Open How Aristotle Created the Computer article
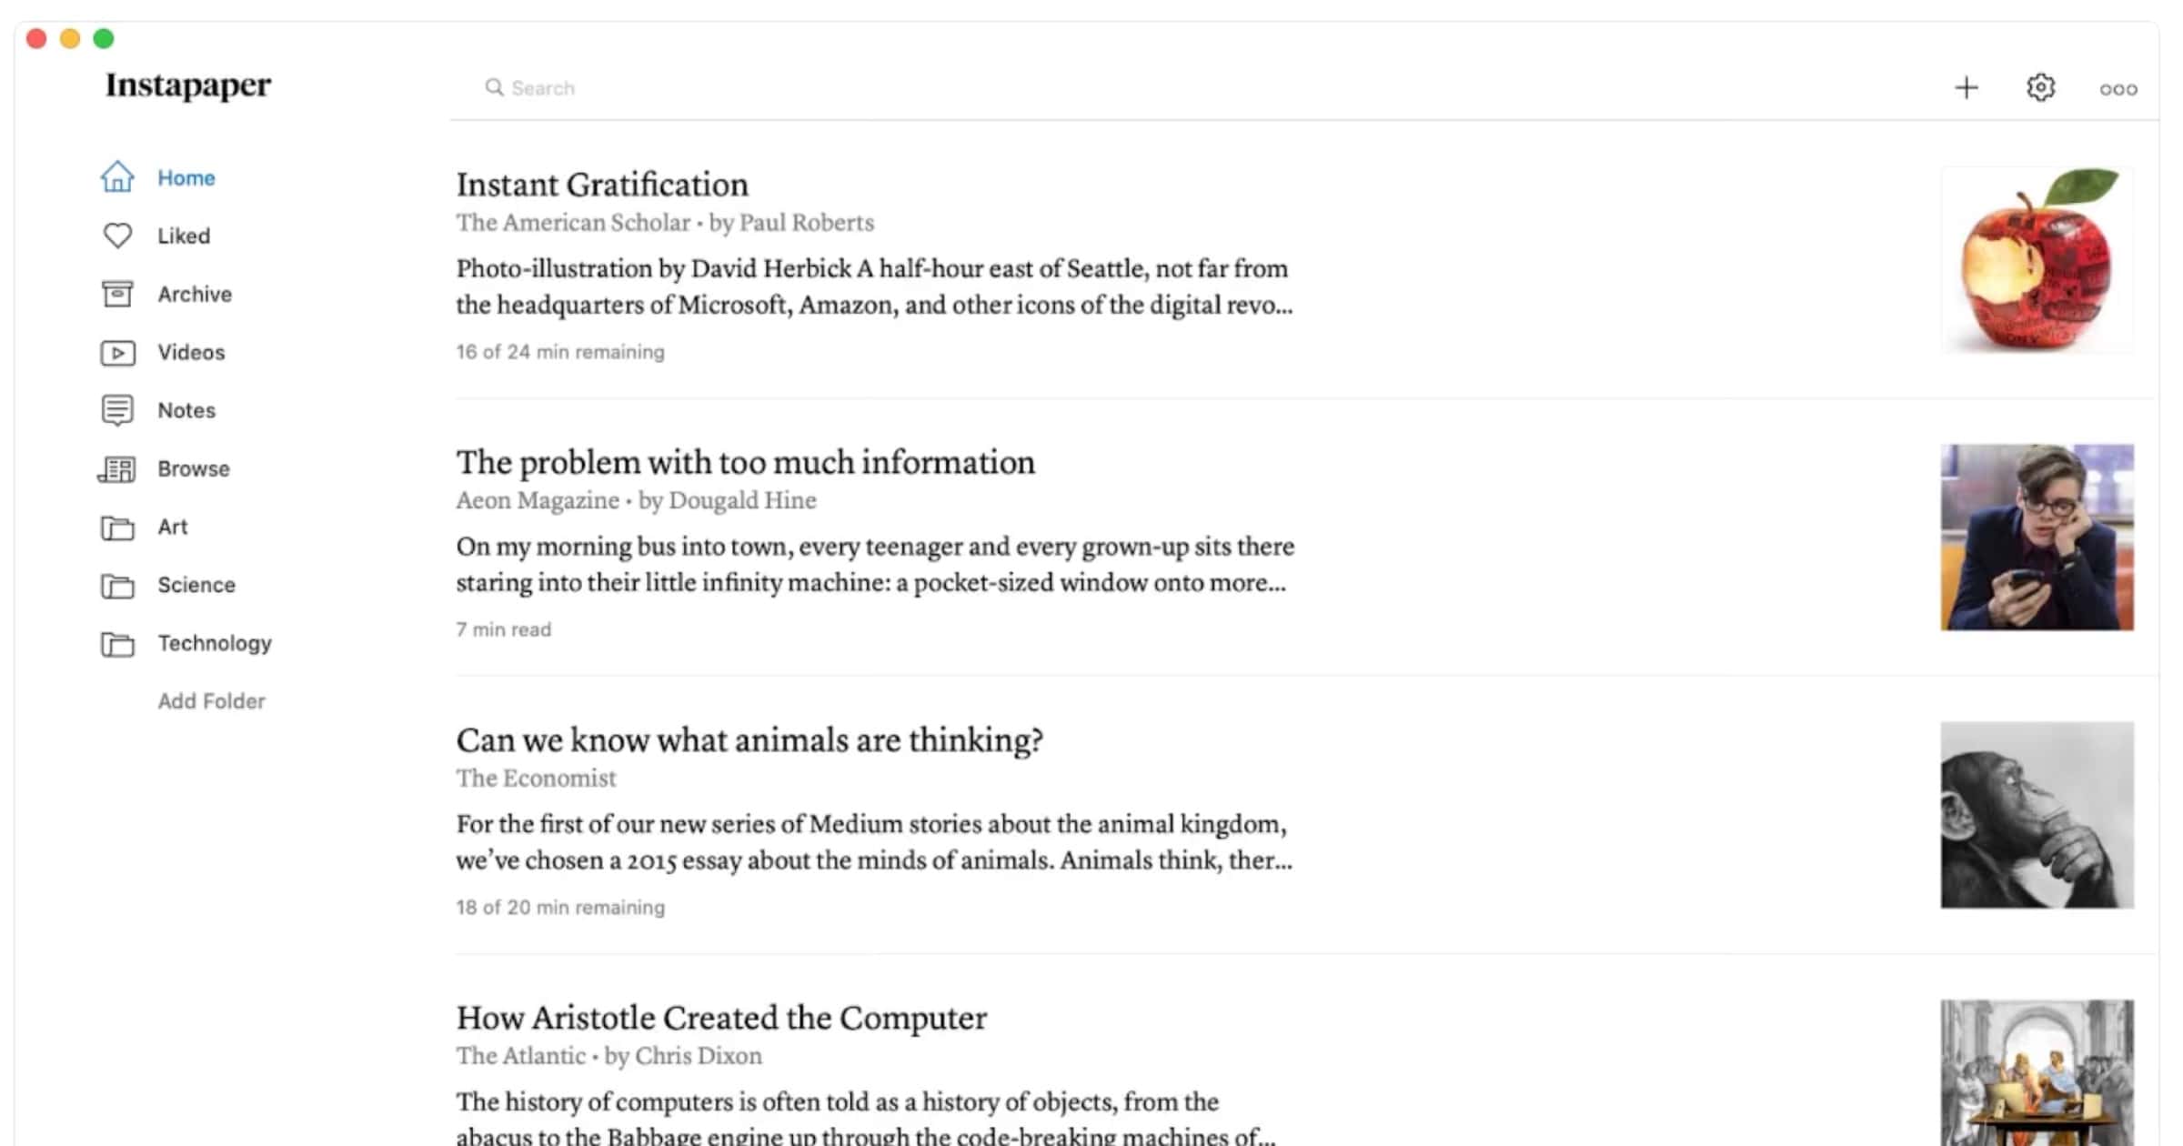The height and width of the screenshot is (1146, 2183). pos(720,1018)
